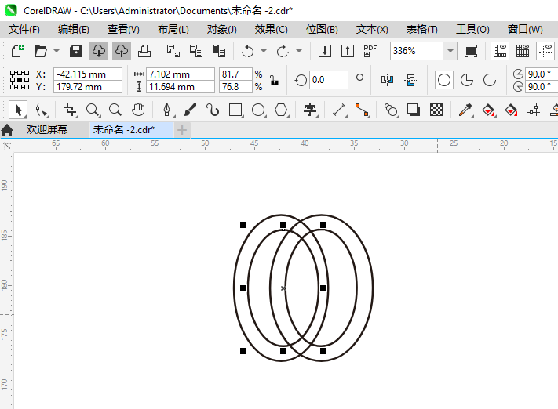Image resolution: width=558 pixels, height=409 pixels.
Task: Click the object origin reference point grid
Action: tap(20, 80)
